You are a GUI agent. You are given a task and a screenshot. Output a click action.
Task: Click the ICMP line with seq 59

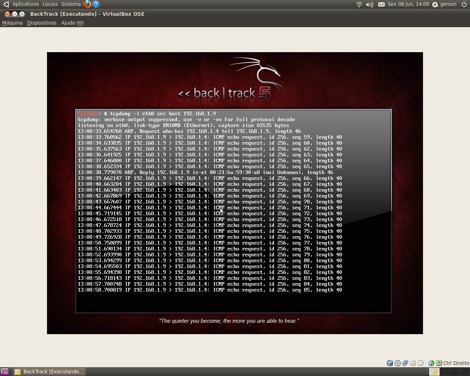(210, 137)
